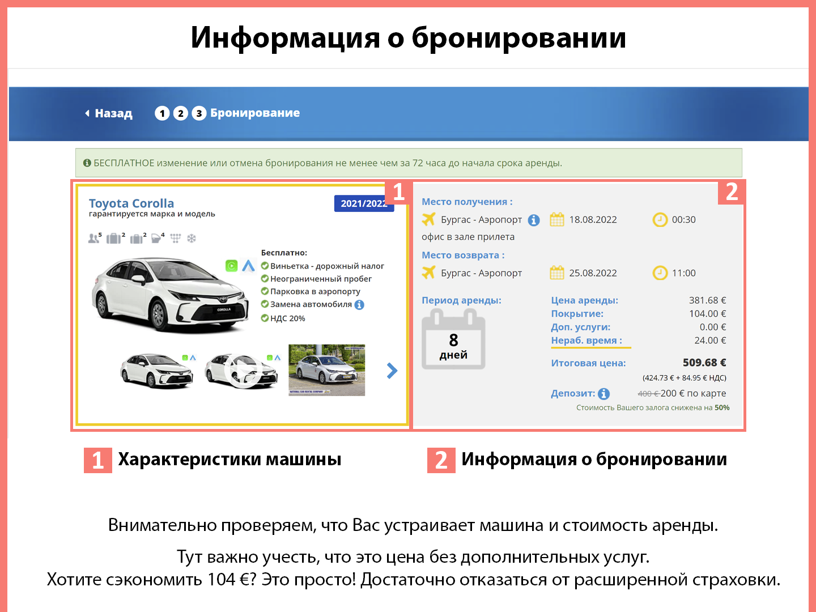Image resolution: width=816 pixels, height=612 pixels.
Task: Open the outdoor car photo thumbnail
Action: coord(327,370)
